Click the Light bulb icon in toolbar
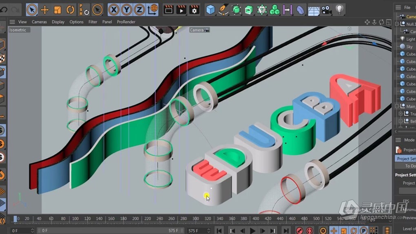416x234 pixels. tap(339, 9)
